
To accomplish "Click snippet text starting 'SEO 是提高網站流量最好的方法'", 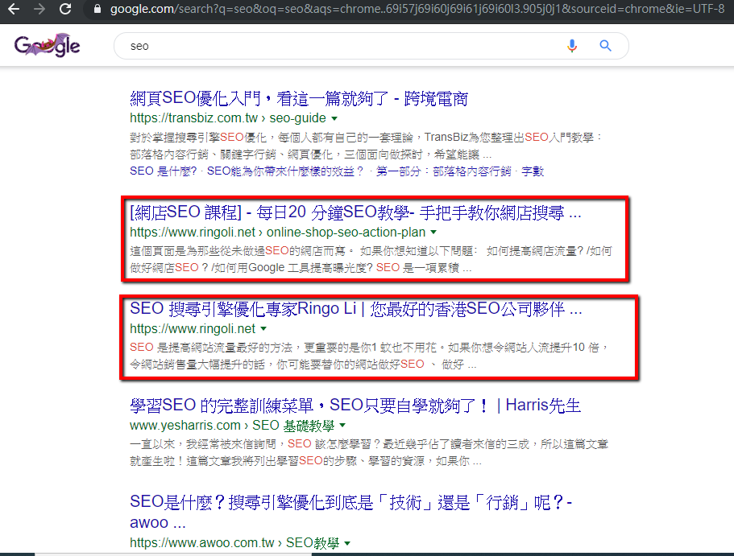I will click(x=368, y=356).
